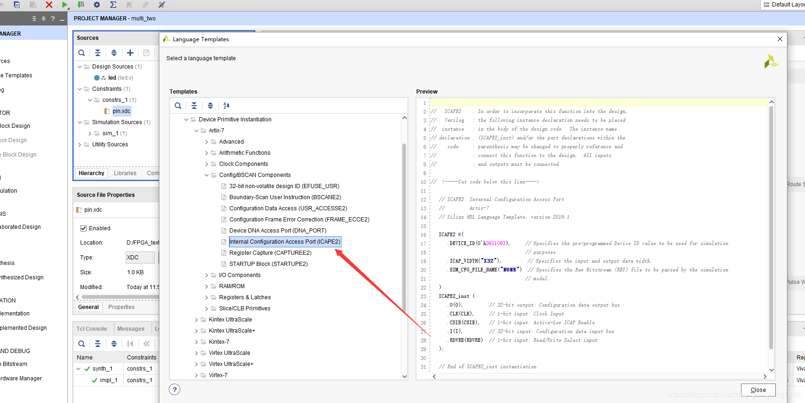This screenshot has width=805, height=403.
Task: Add sources with the plus icon
Action: point(130,53)
